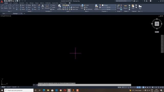This screenshot has width=164, height=92.
Task: Open the object color ByLayer dropdown
Action: (x=109, y=5)
